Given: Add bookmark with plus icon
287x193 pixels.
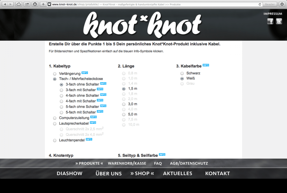Looking at the screenshot, I should (43, 4).
